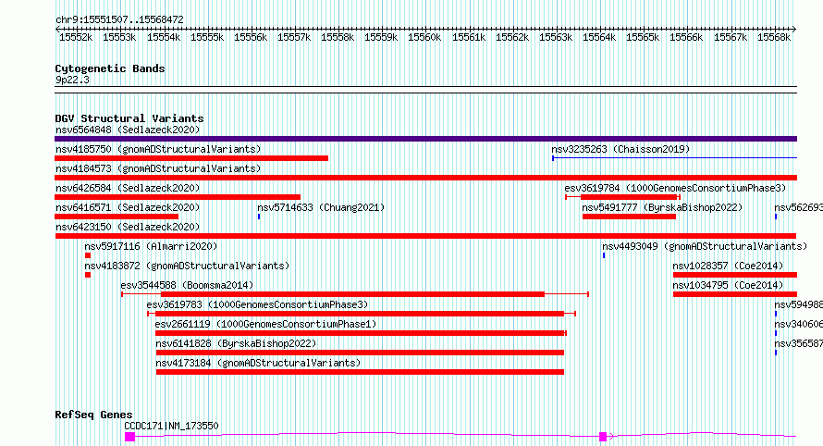Click the RefSeq Genes track title
Viewport: 823px width, 446px height.
click(93, 415)
